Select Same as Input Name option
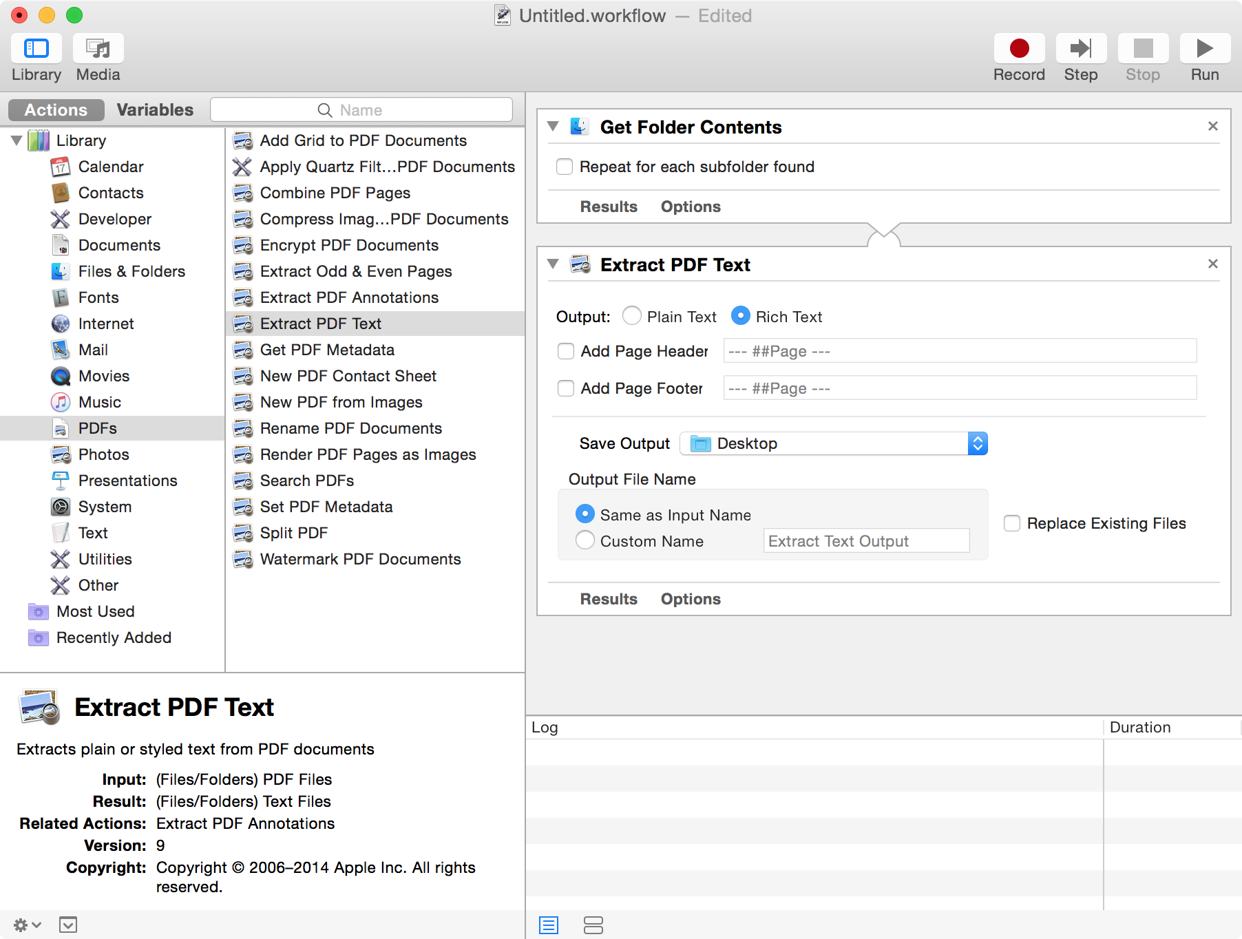The height and width of the screenshot is (939, 1242). 585,514
